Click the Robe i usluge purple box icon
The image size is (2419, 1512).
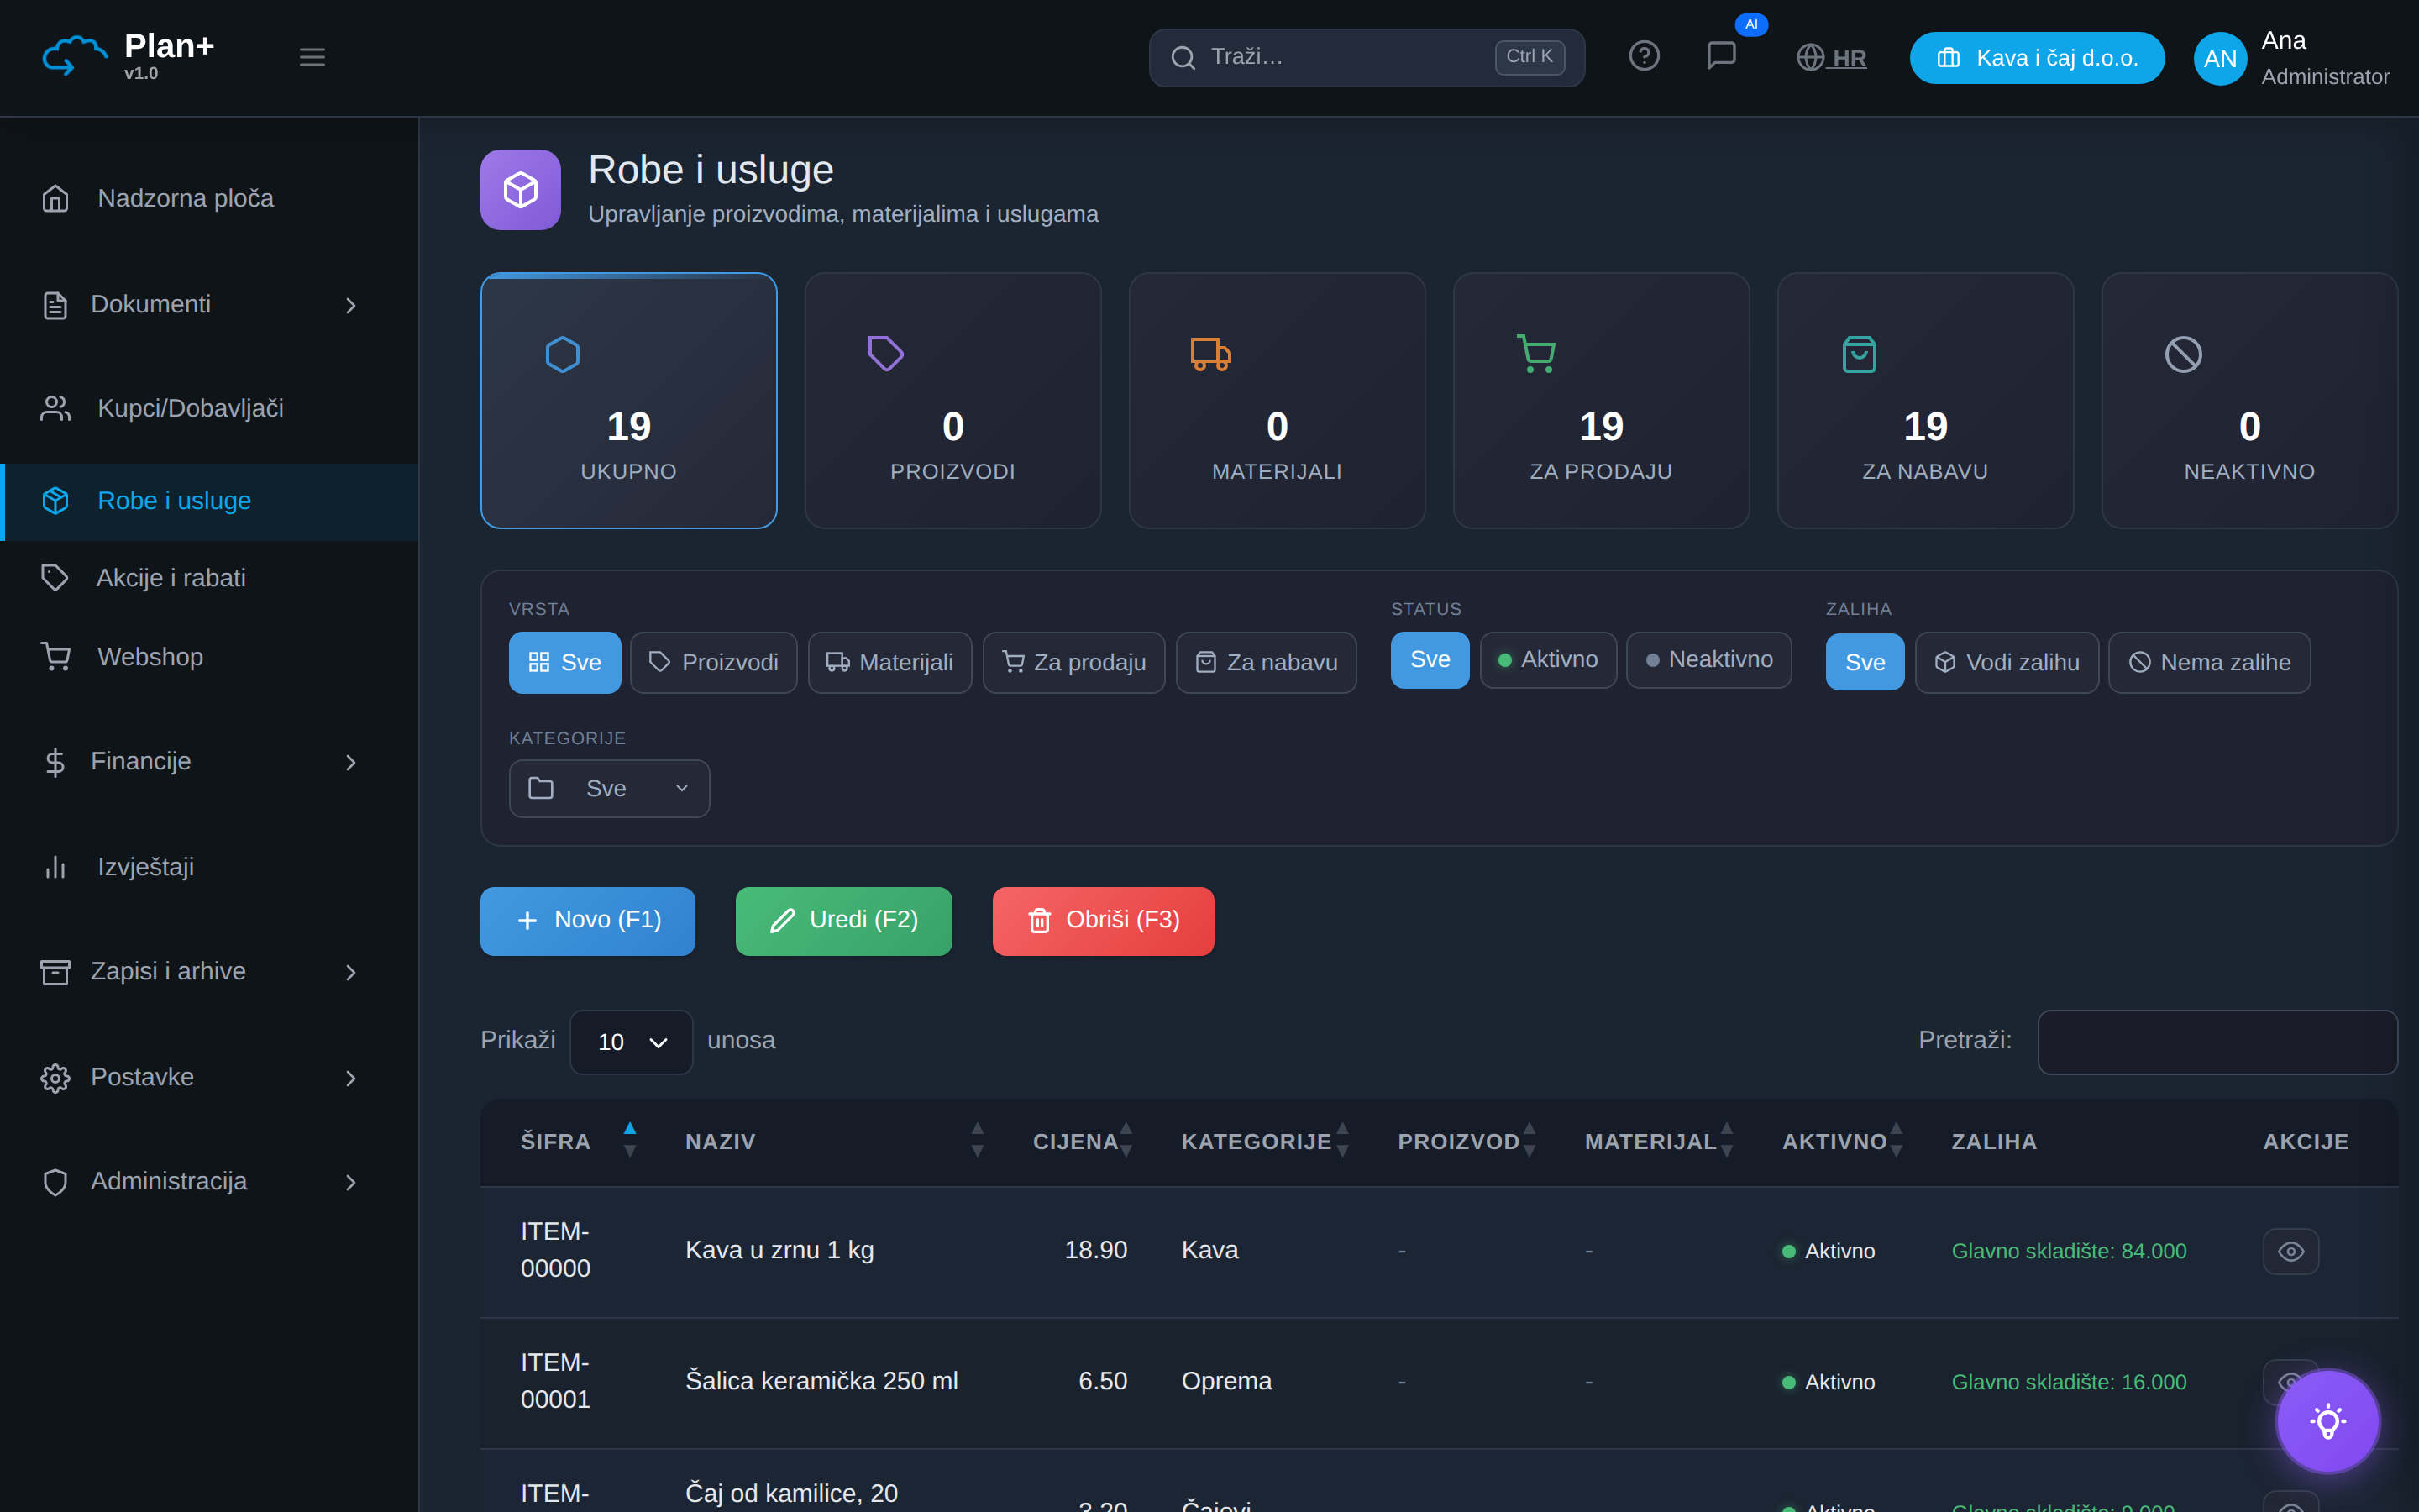pos(521,190)
